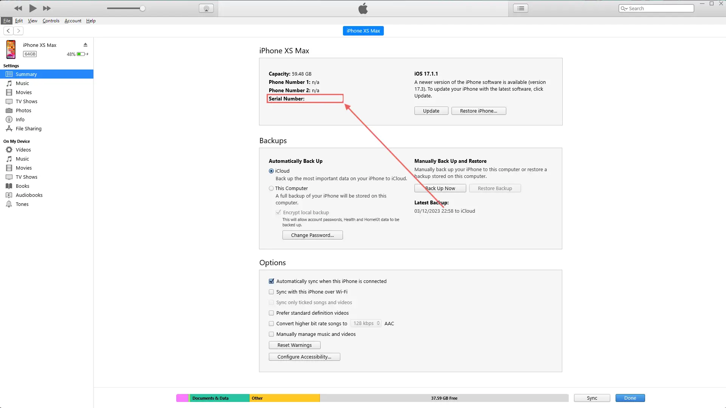Viewport: 726px width, 408px height.
Task: Toggle Manually manage music and videos
Action: click(271, 334)
